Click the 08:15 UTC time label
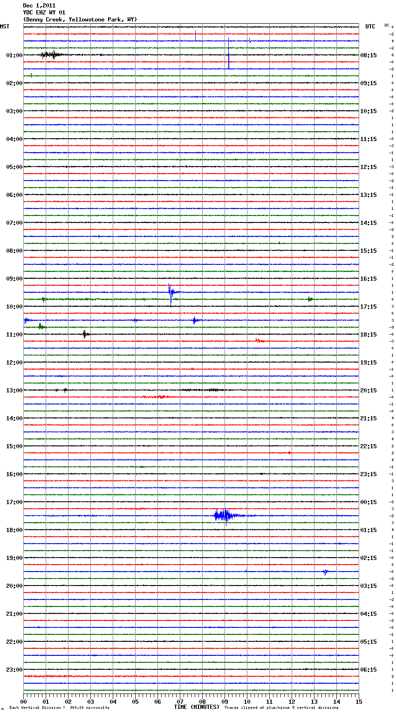Screen dimensions: 396x714 (369, 55)
